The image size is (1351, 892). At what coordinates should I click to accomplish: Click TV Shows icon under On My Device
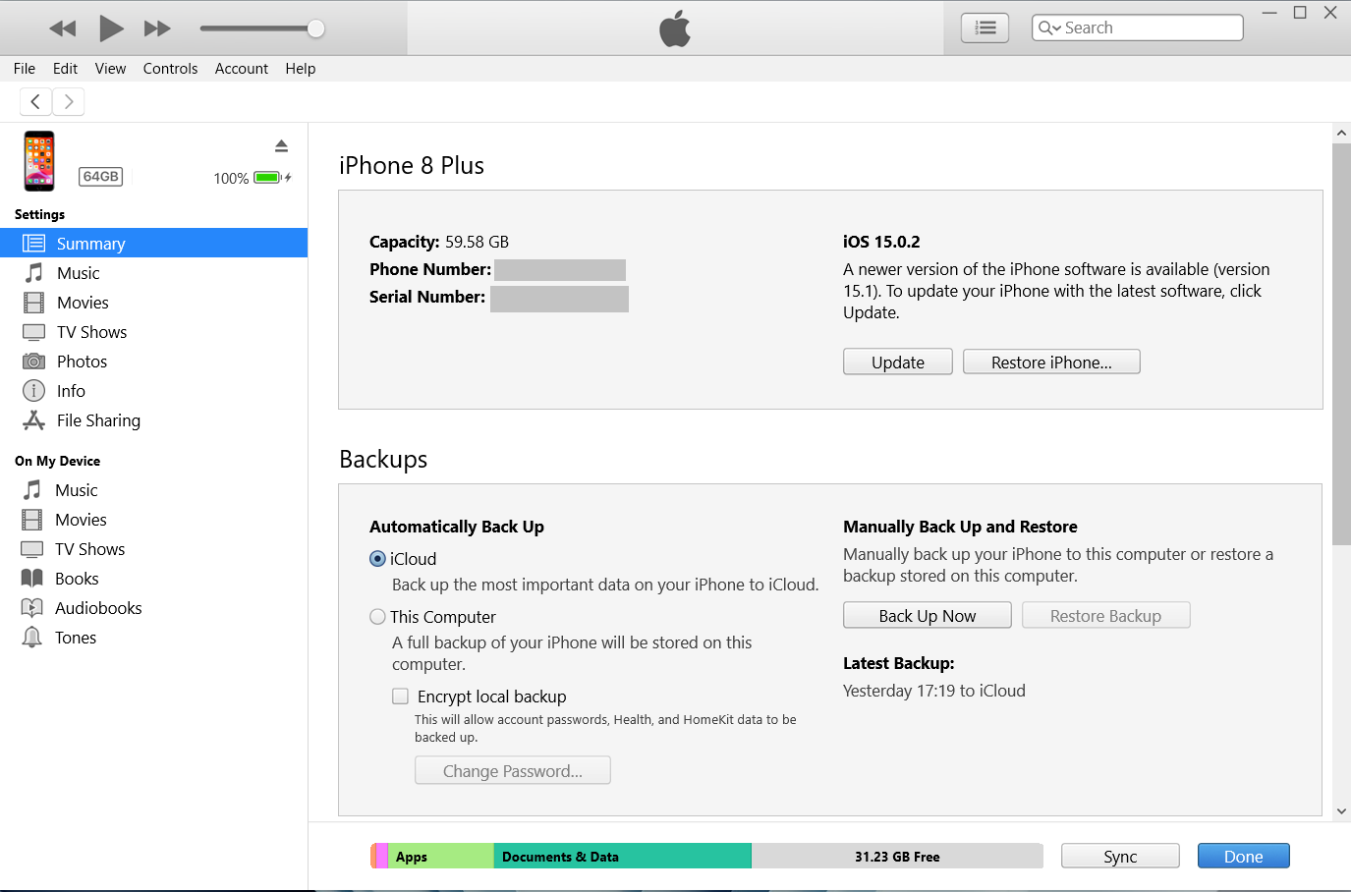pos(32,549)
